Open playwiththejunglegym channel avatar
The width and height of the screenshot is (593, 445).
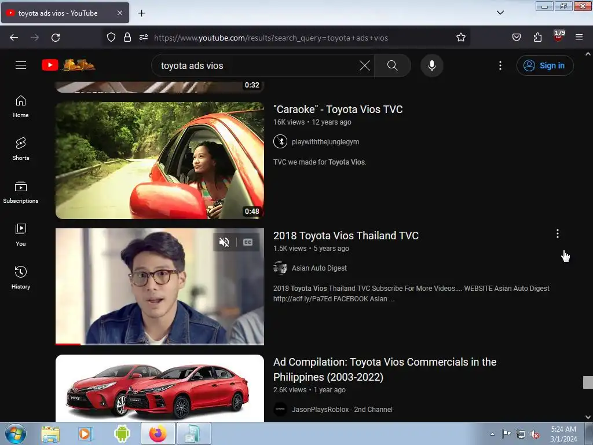click(x=280, y=141)
